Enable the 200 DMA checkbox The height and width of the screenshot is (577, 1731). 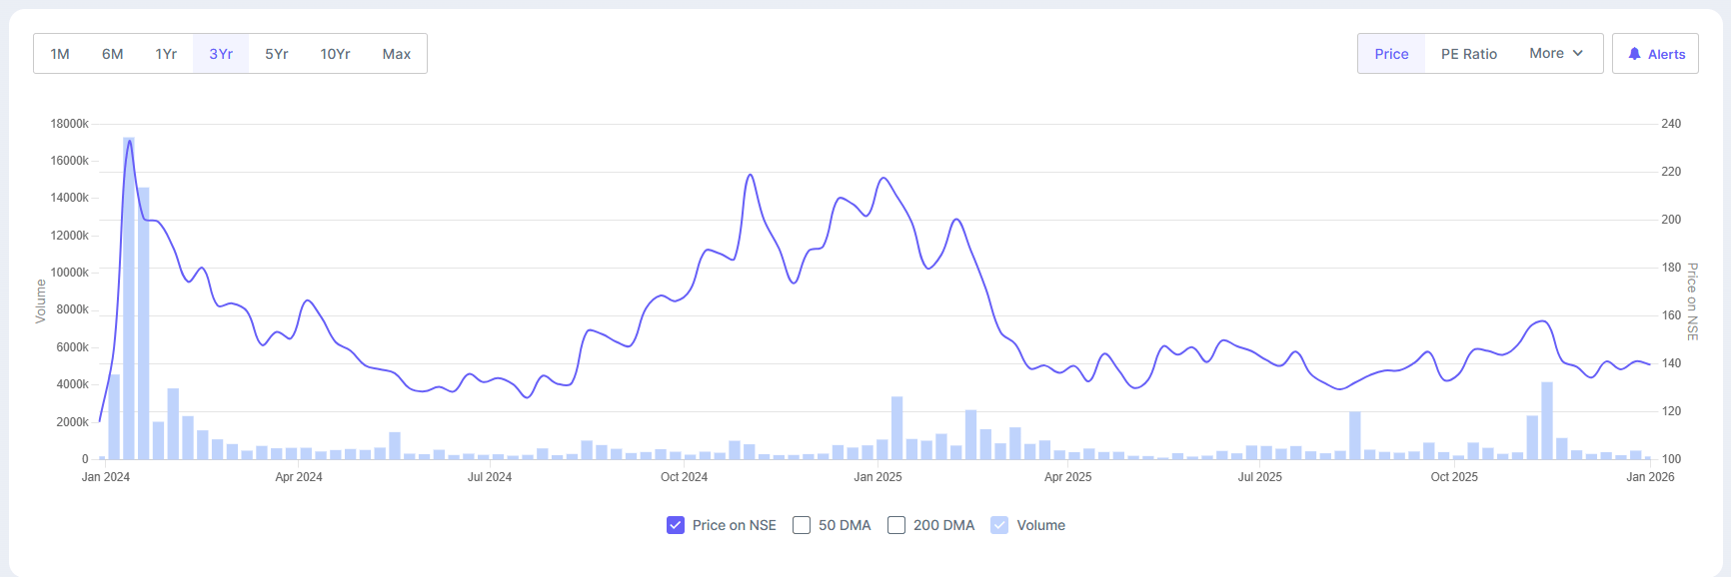pyautogui.click(x=896, y=525)
